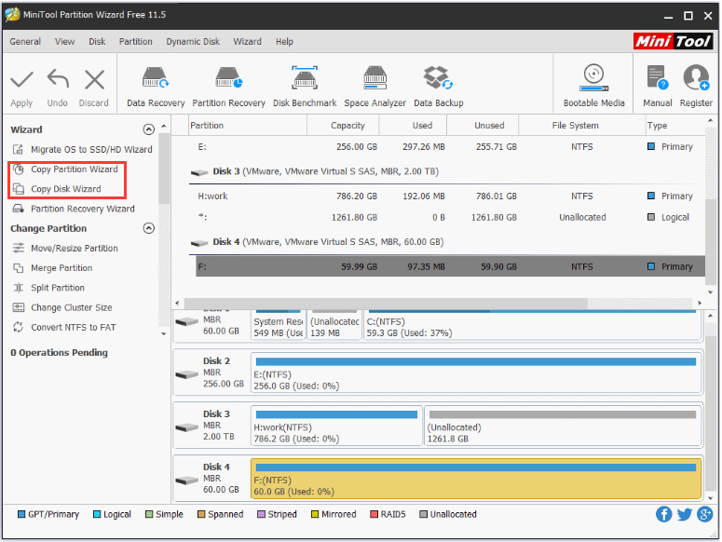Click the Undo arrow icon

58,78
